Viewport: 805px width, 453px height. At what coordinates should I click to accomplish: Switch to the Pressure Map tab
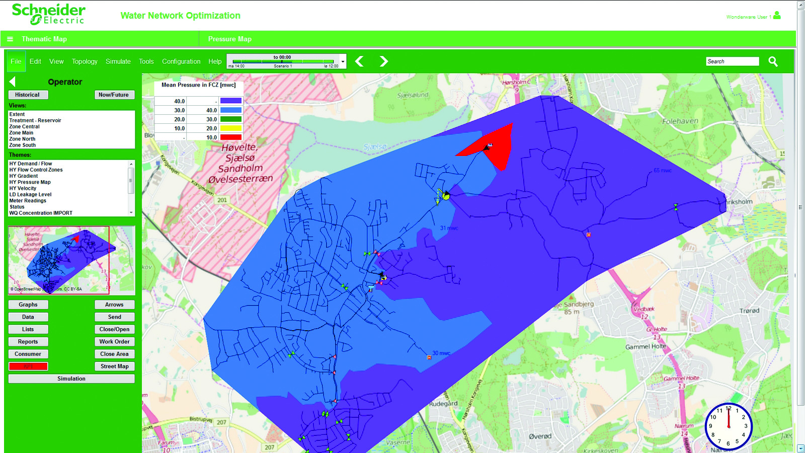(x=230, y=39)
